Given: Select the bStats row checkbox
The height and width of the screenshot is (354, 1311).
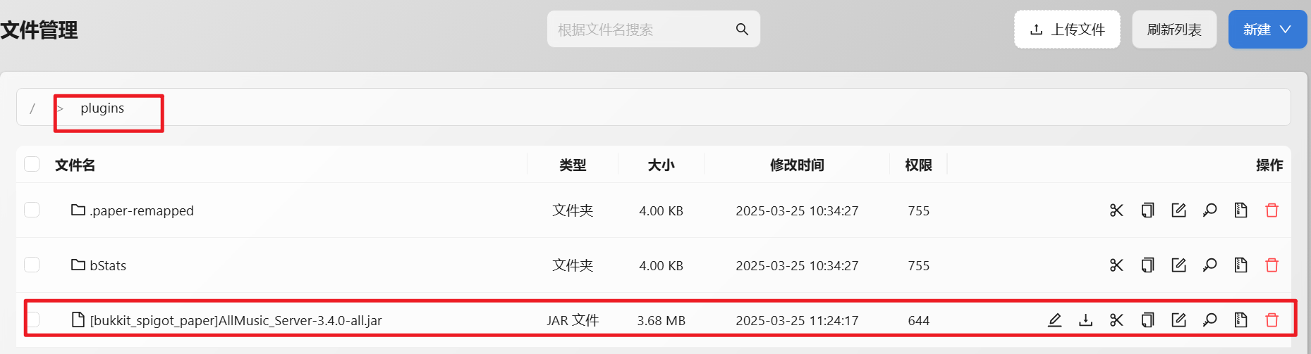Looking at the screenshot, I should tap(32, 265).
